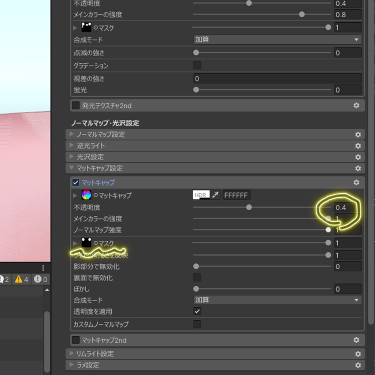The image size is (375, 375).
Task: Click the FFFFFF color swatch
Action: 236,195
